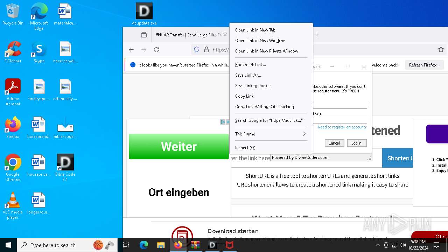
Task: Select the oftenreally... image file
Action: point(65,90)
